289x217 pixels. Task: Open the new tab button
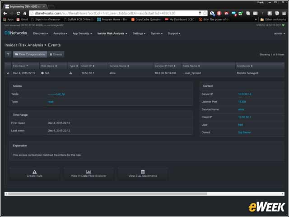(x=51, y=7)
